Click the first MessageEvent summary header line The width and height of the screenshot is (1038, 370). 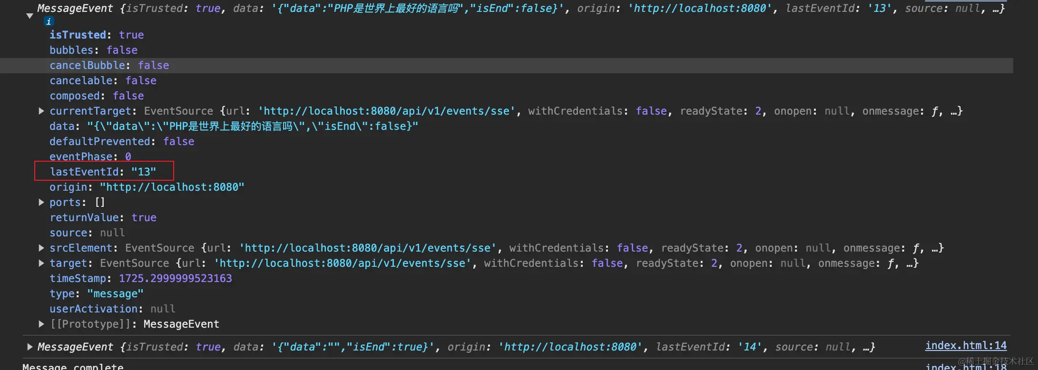(x=520, y=8)
